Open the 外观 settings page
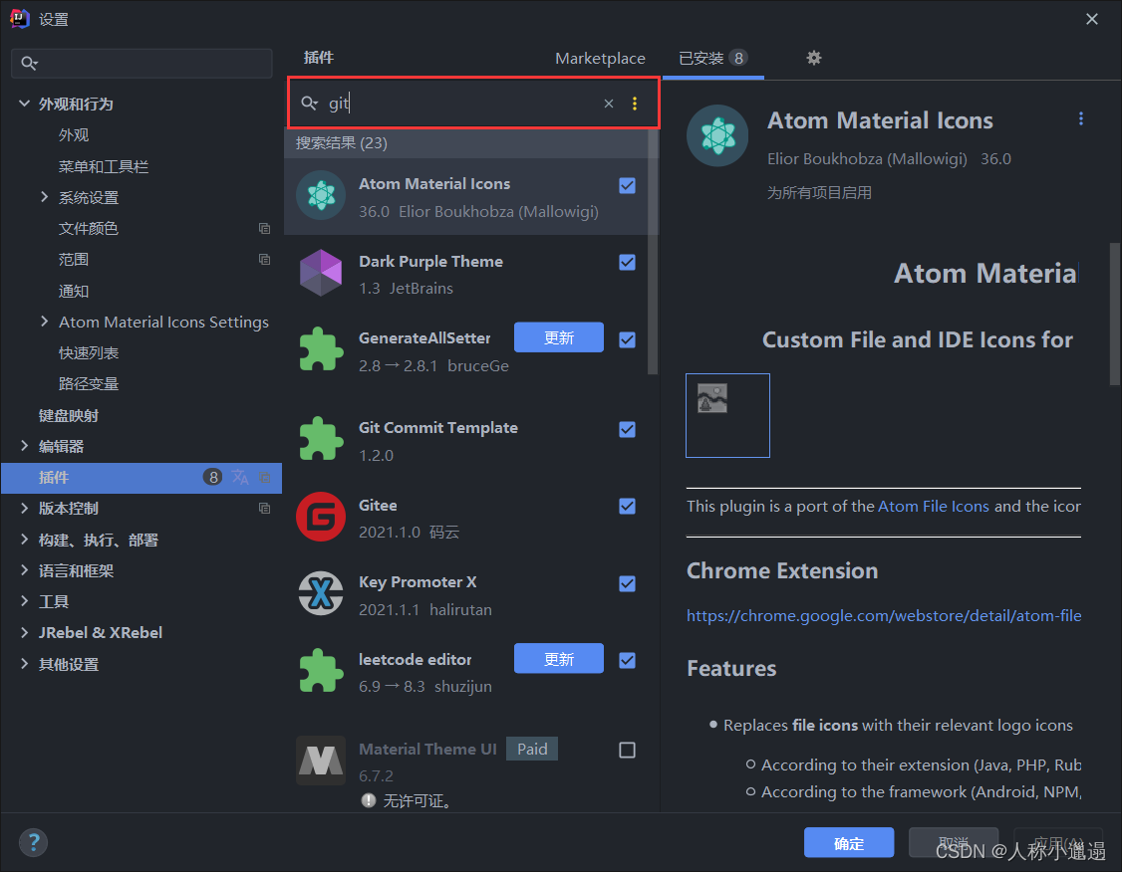 click(74, 135)
